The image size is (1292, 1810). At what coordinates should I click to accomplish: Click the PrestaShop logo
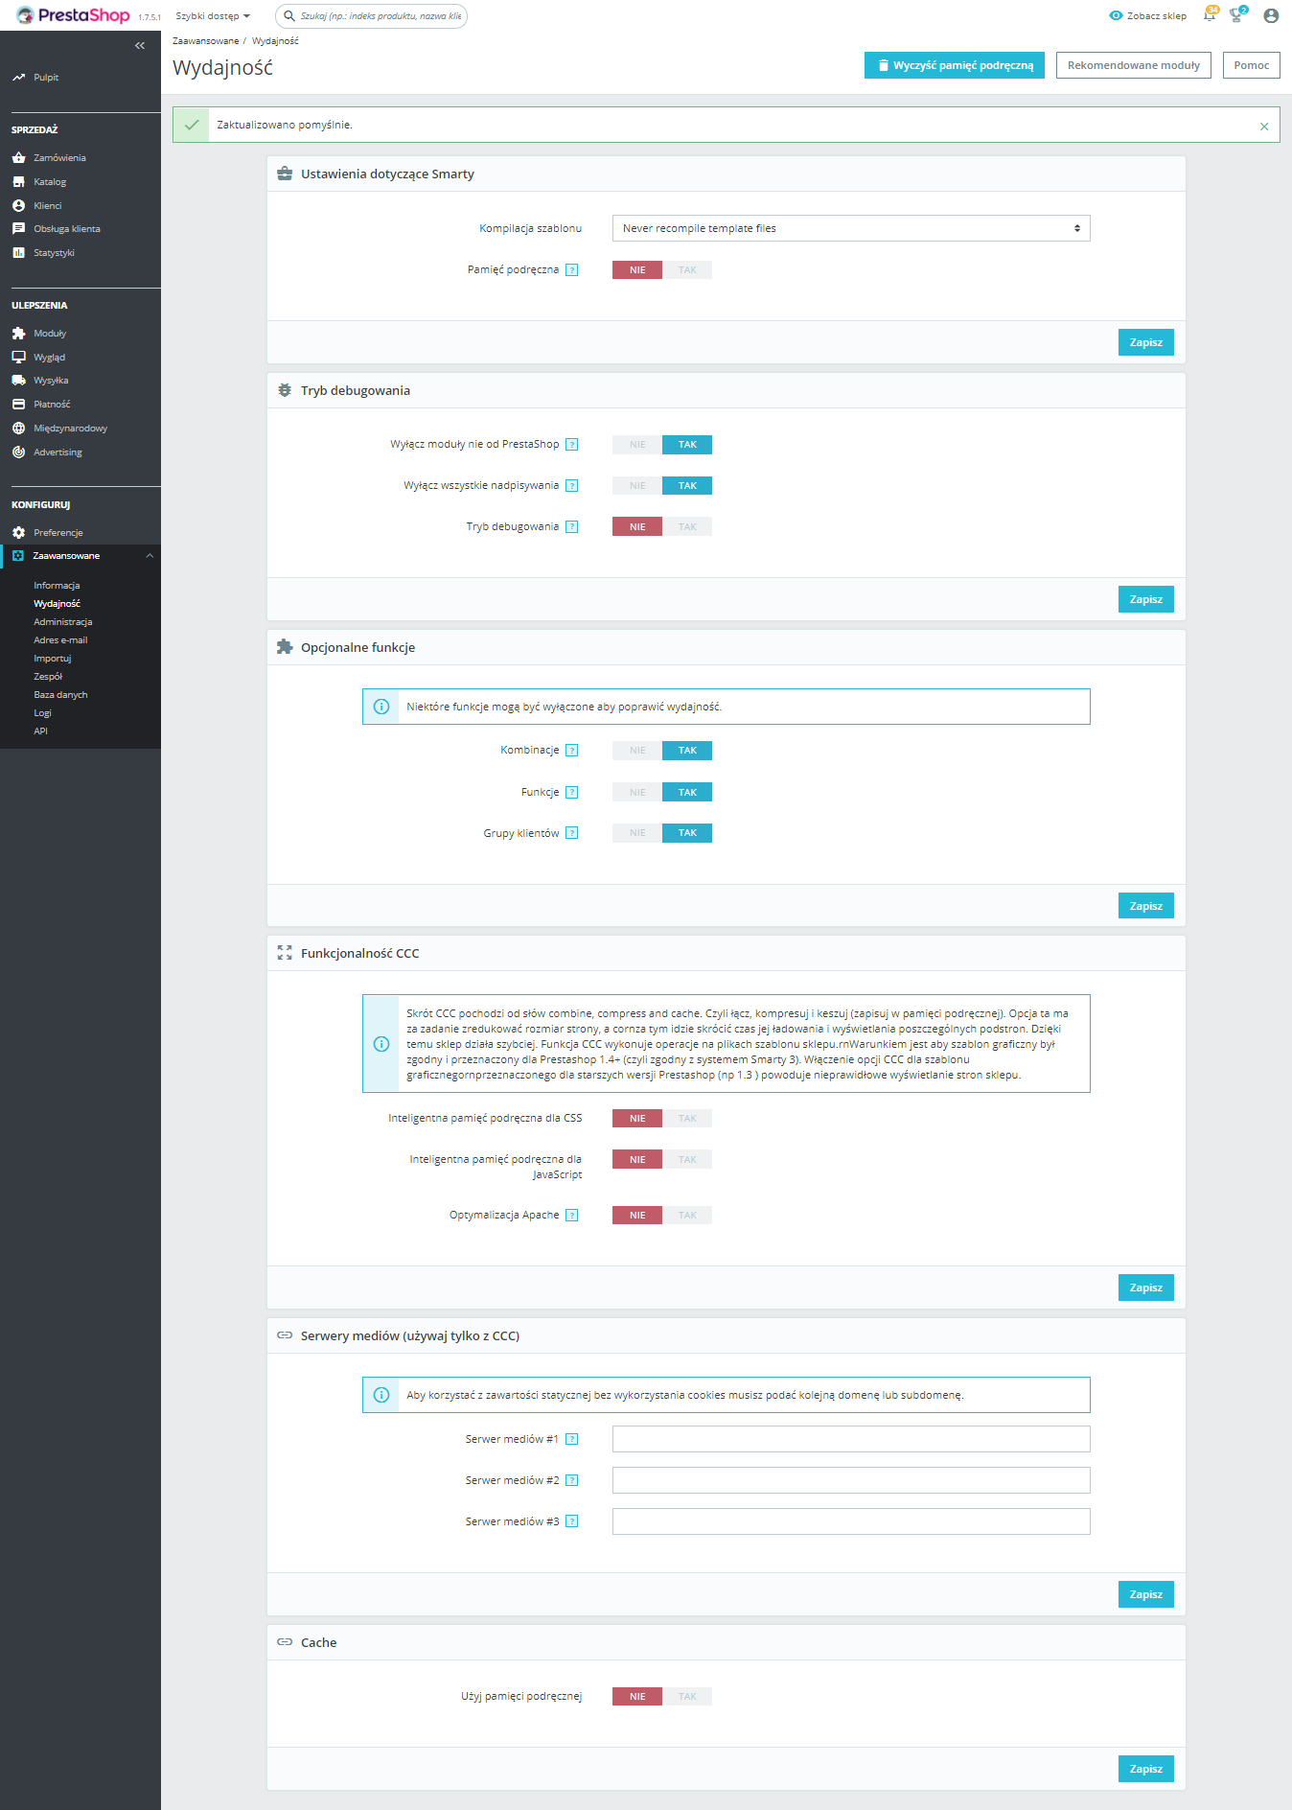click(x=73, y=15)
